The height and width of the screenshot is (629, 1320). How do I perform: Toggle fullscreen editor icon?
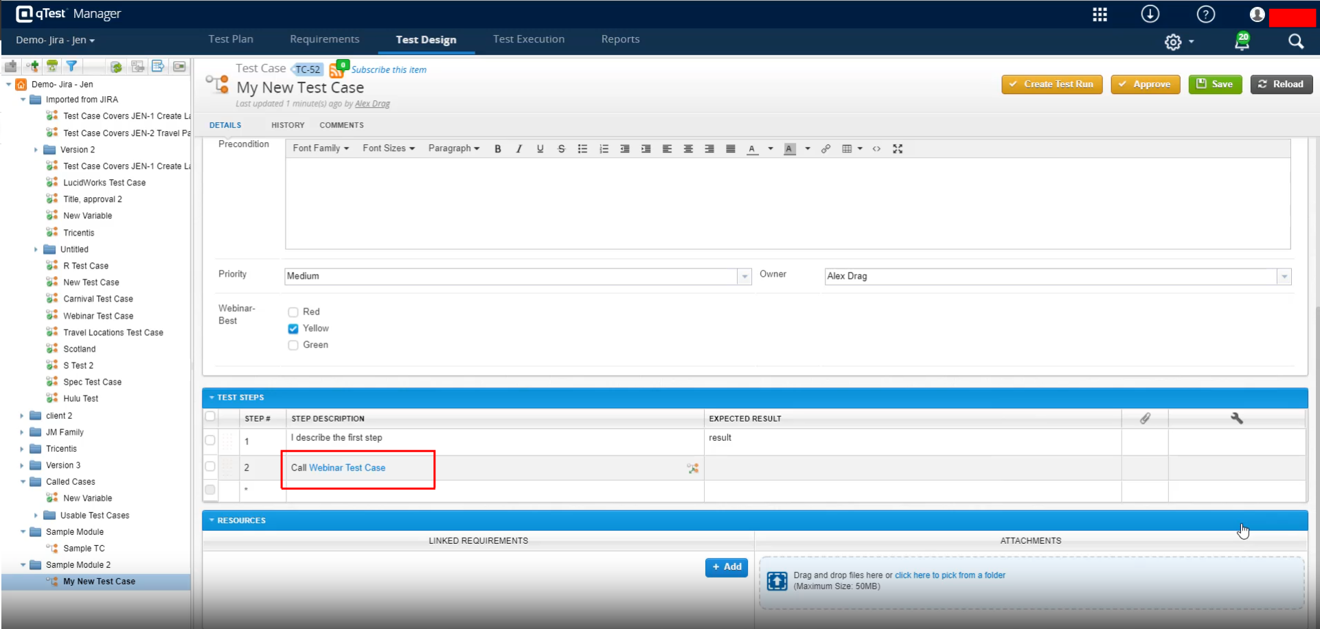pyautogui.click(x=898, y=149)
